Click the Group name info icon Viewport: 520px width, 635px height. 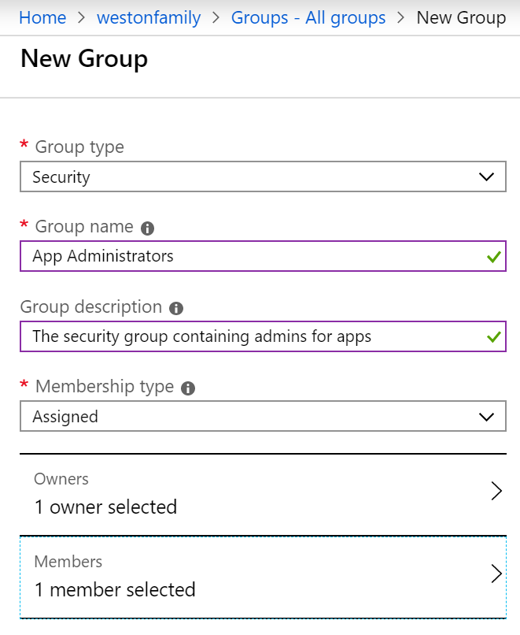tap(147, 228)
